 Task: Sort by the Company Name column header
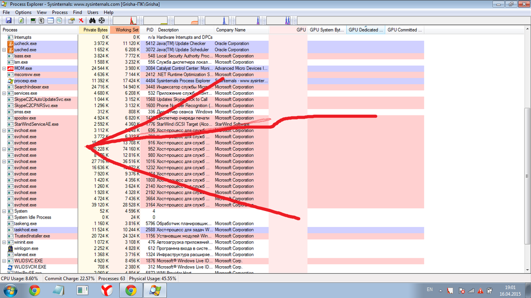[242, 30]
